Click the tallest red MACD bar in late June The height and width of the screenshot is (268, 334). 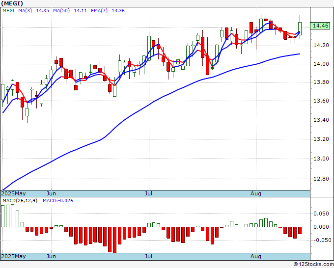pyautogui.click(x=114, y=240)
